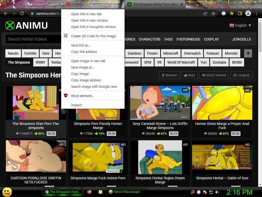Image resolution: width=262 pixels, height=197 pixels.
Task: Sort the list by Longest
Action: click(241, 75)
